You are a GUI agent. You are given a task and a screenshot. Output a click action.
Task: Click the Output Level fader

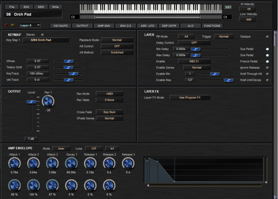[x=31, y=102]
